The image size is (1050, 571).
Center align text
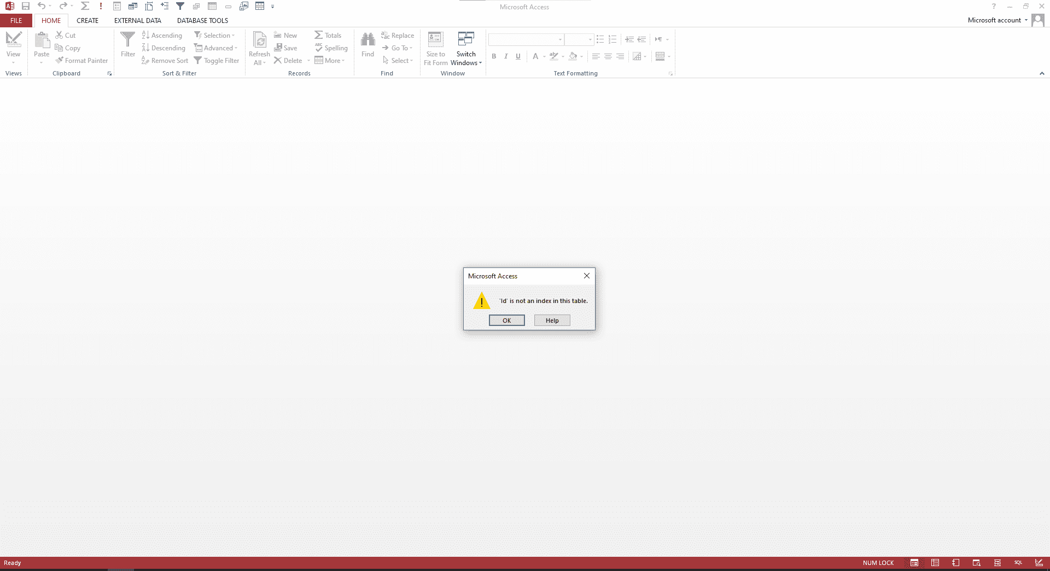[x=608, y=56]
